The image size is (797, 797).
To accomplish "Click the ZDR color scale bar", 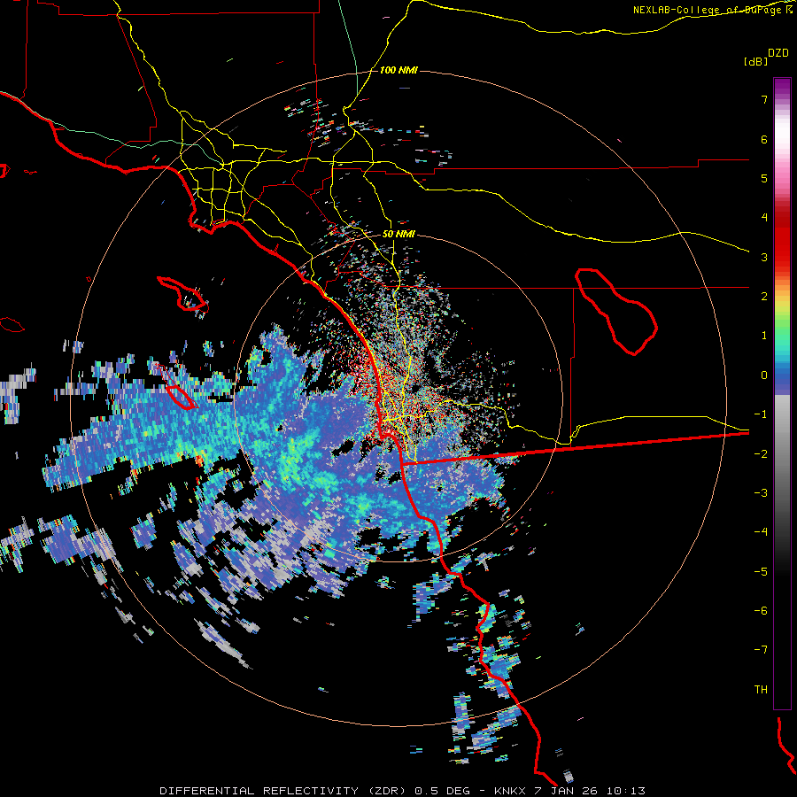I will (x=782, y=393).
